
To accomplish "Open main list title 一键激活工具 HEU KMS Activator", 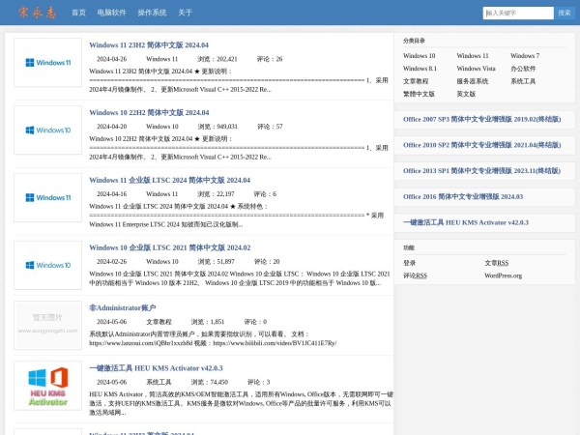I will (156, 368).
